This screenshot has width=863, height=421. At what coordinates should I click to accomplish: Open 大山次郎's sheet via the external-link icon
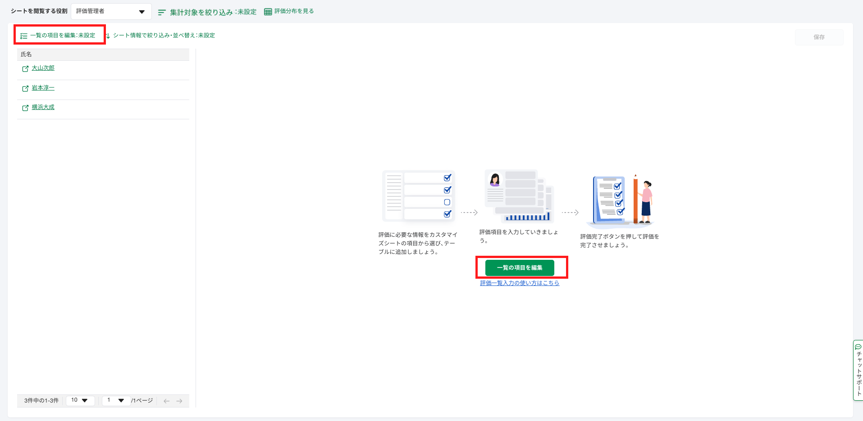26,69
